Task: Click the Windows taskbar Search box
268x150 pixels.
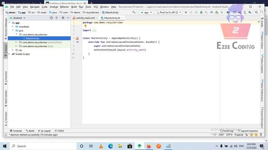Action: [x=43, y=146]
